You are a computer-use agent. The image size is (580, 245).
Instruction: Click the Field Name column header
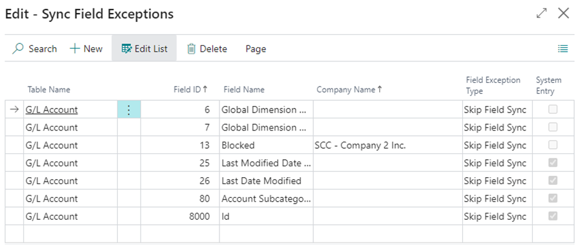click(244, 89)
